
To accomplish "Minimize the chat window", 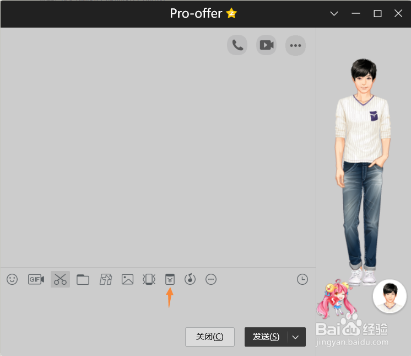I will coord(356,13).
